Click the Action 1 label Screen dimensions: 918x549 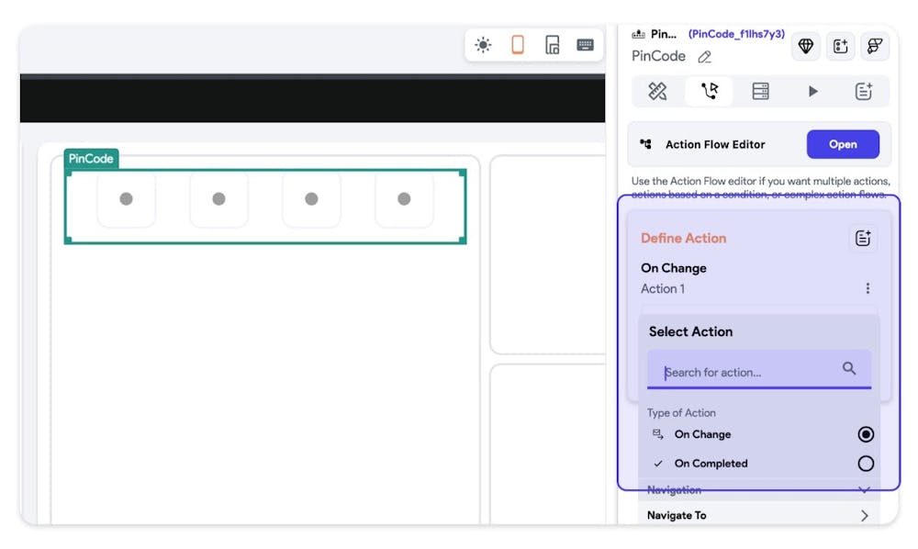pos(662,289)
